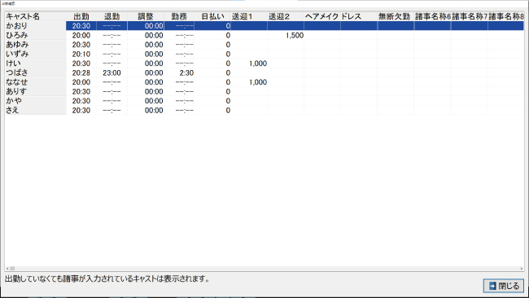Click the 諸事名称7 column header

(470, 16)
